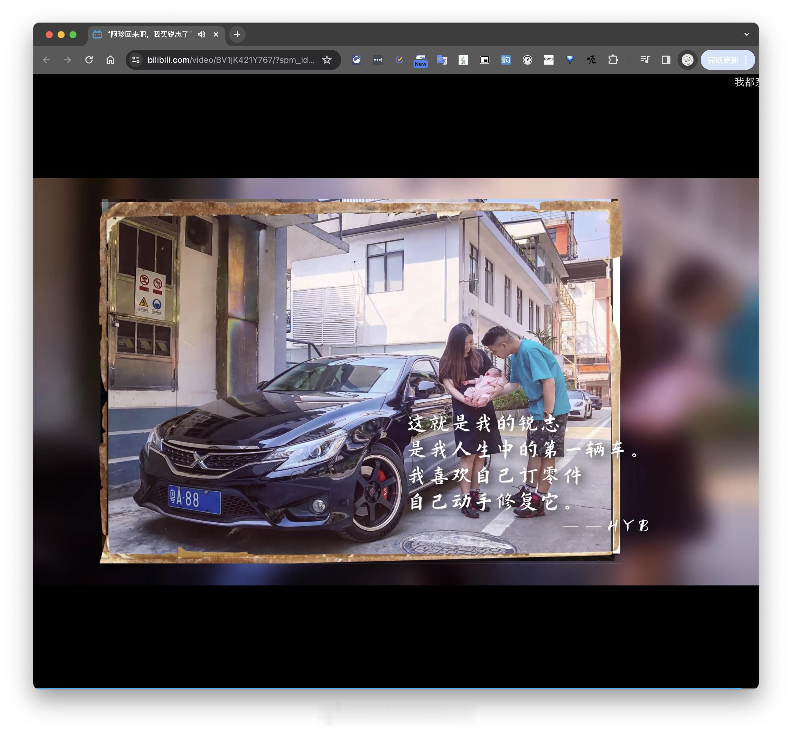This screenshot has height=733, width=792.
Task: Click the speedometer extension icon
Action: click(527, 60)
